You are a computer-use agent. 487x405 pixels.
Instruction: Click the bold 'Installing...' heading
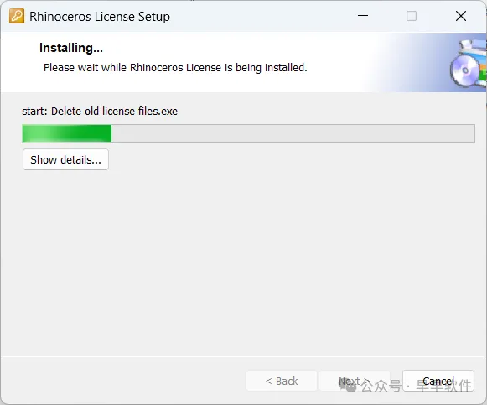(71, 48)
